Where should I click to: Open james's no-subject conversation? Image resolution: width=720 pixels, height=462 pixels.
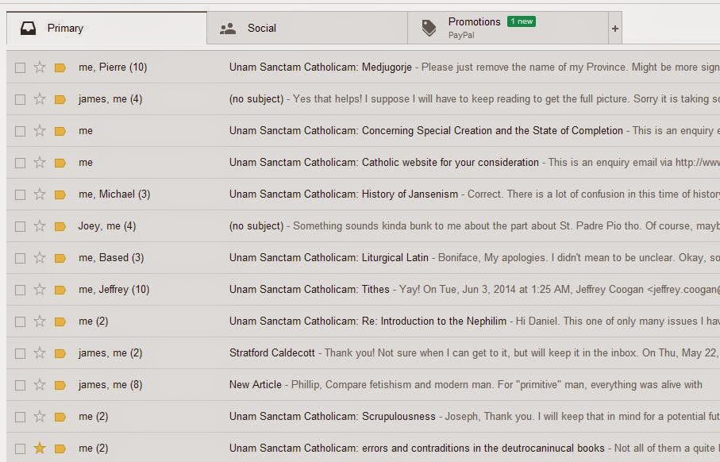coord(256,99)
